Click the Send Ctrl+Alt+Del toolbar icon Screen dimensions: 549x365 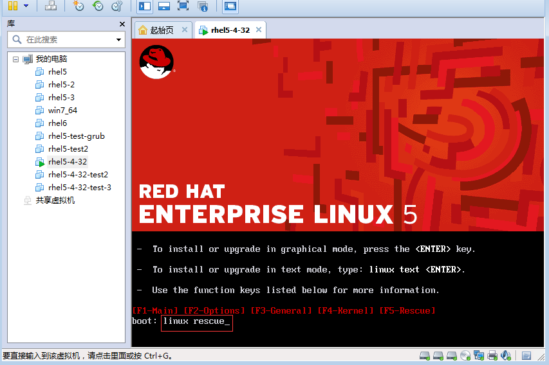pyautogui.click(x=51, y=6)
